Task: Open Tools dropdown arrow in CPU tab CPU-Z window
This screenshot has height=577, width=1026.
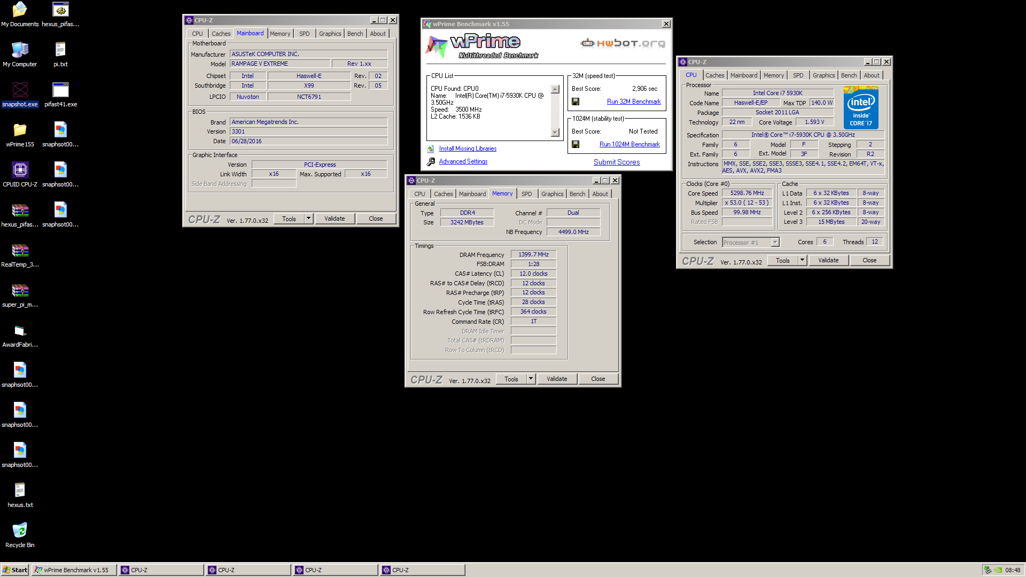Action: pos(802,260)
